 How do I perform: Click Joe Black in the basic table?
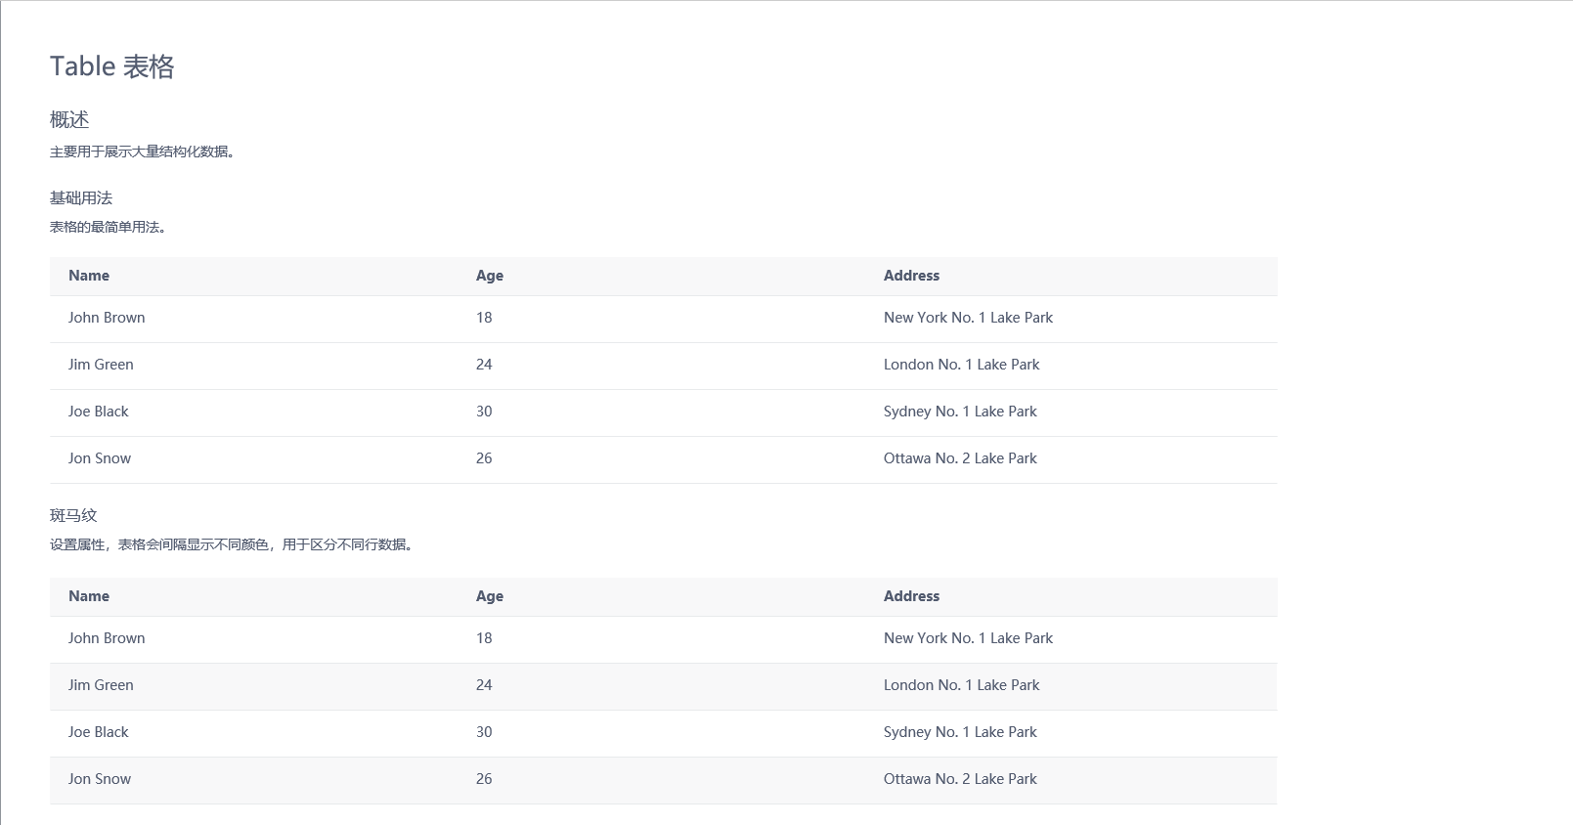point(98,412)
